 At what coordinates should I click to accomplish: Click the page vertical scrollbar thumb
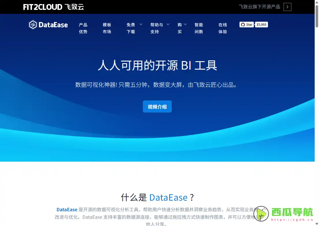pyautogui.click(x=317, y=16)
